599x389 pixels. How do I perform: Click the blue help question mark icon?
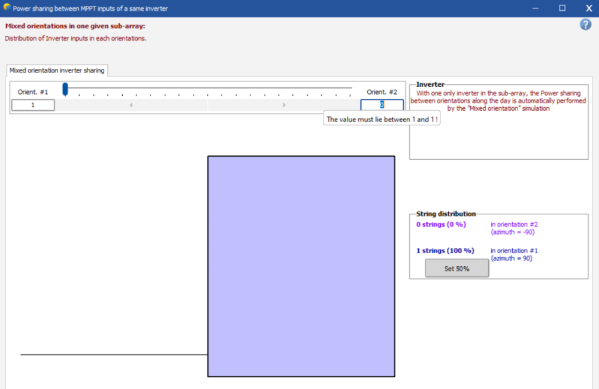(586, 25)
